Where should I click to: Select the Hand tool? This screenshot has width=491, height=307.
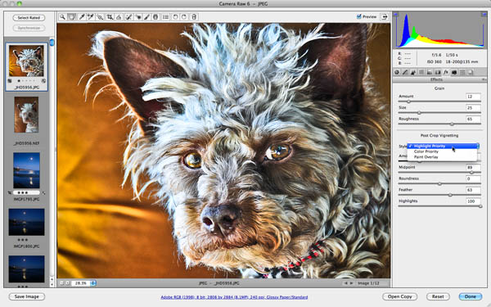click(x=72, y=17)
